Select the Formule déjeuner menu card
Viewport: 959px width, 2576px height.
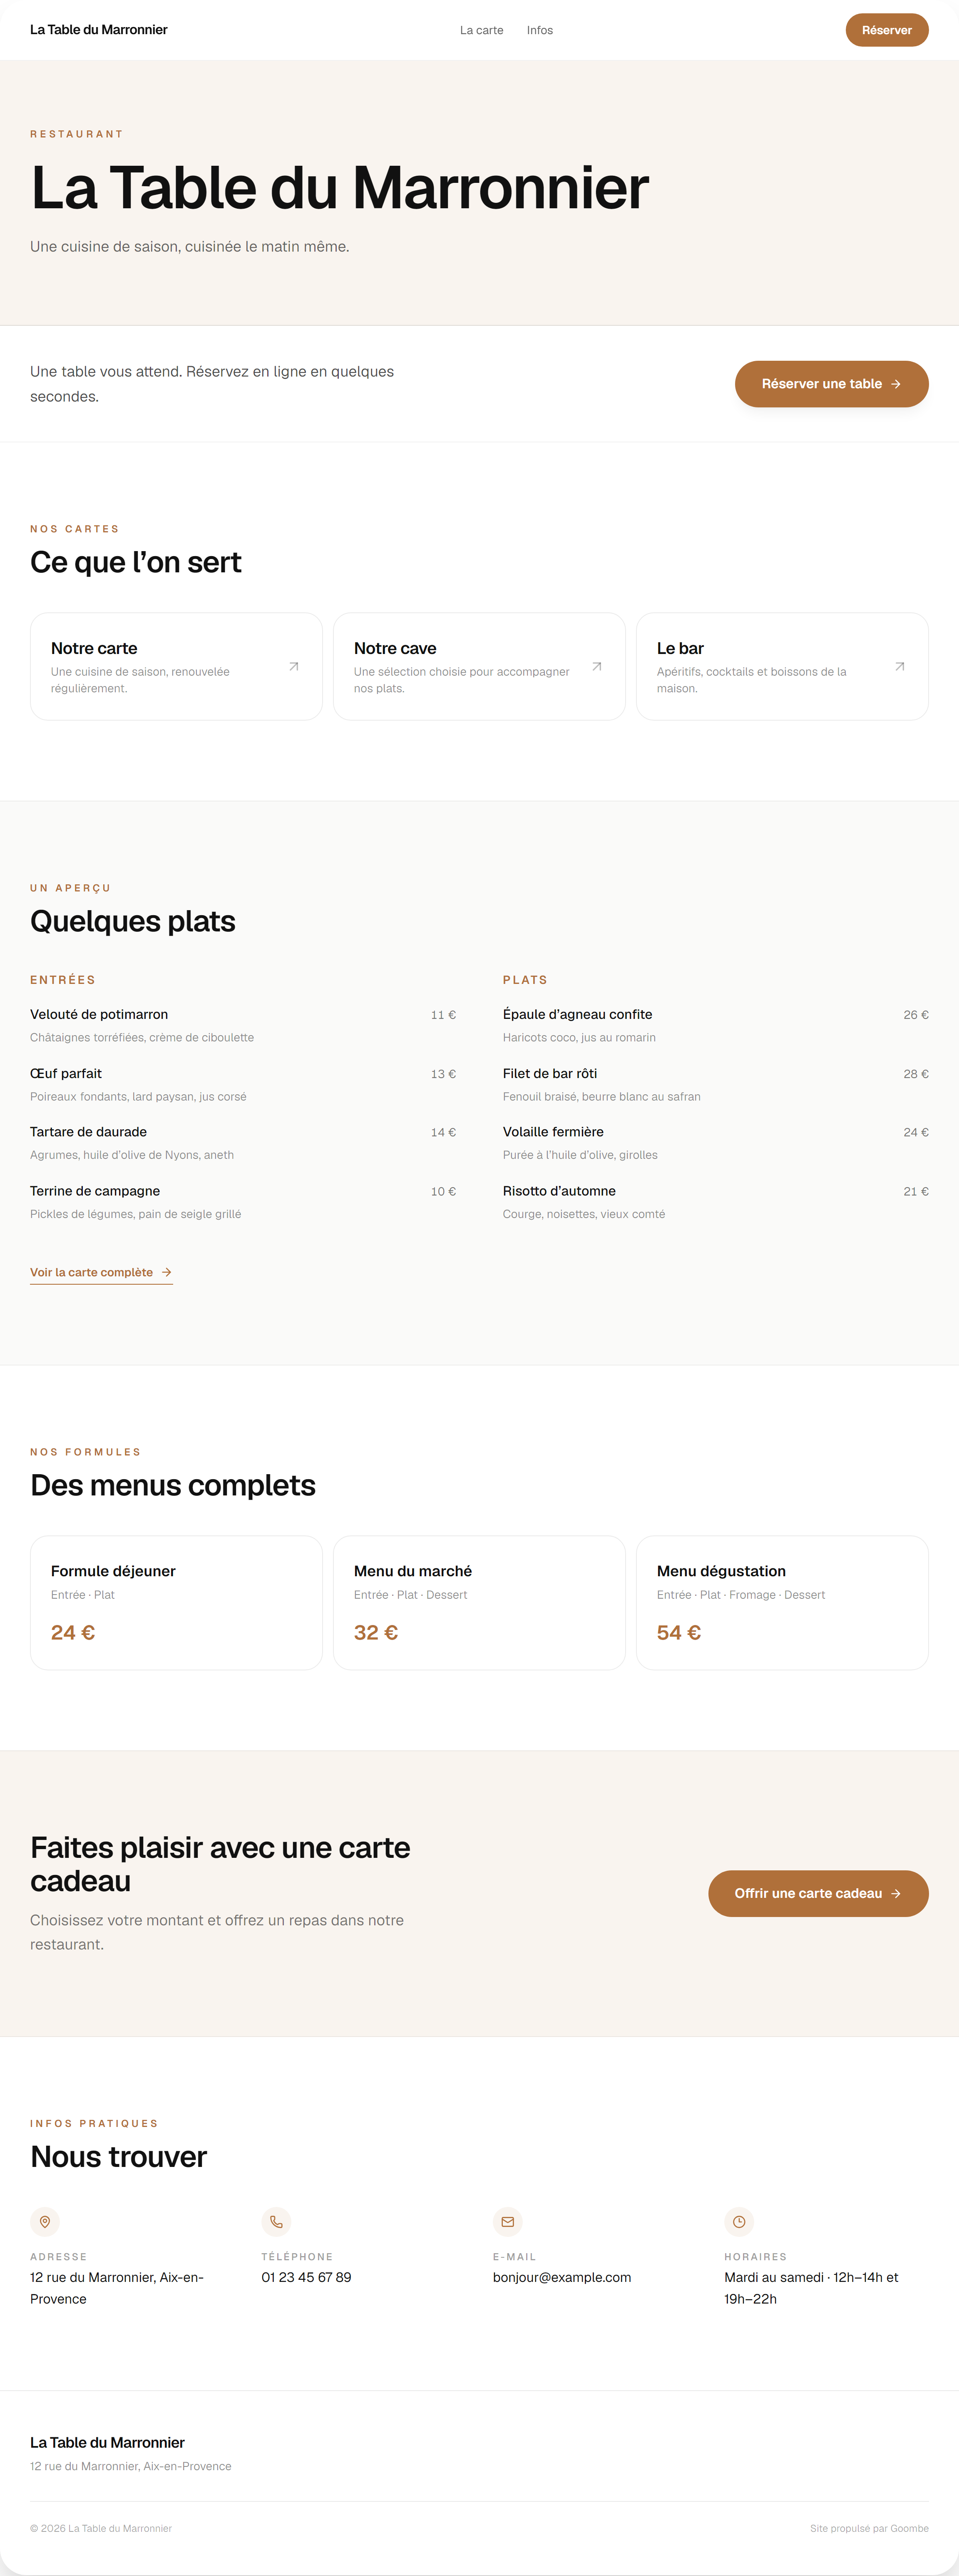pyautogui.click(x=176, y=1603)
